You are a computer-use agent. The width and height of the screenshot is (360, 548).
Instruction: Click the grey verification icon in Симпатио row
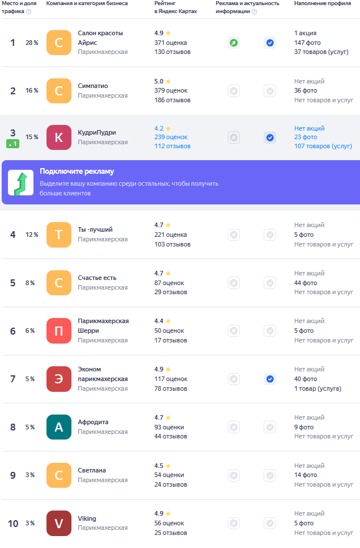(270, 91)
